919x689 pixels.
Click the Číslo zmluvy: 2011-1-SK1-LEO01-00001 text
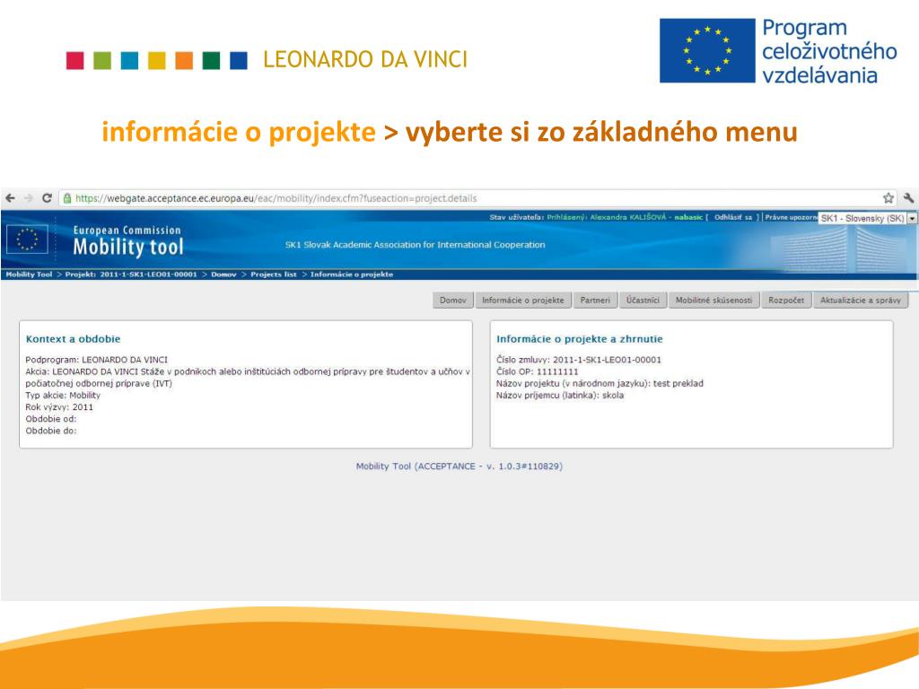pyautogui.click(x=579, y=360)
